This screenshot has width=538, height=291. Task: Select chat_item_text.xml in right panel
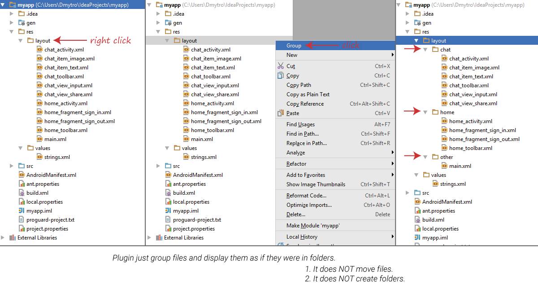pyautogui.click(x=471, y=77)
